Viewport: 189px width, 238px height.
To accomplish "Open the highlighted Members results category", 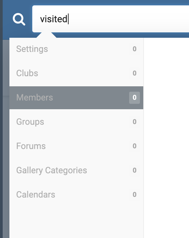I will point(76,98).
